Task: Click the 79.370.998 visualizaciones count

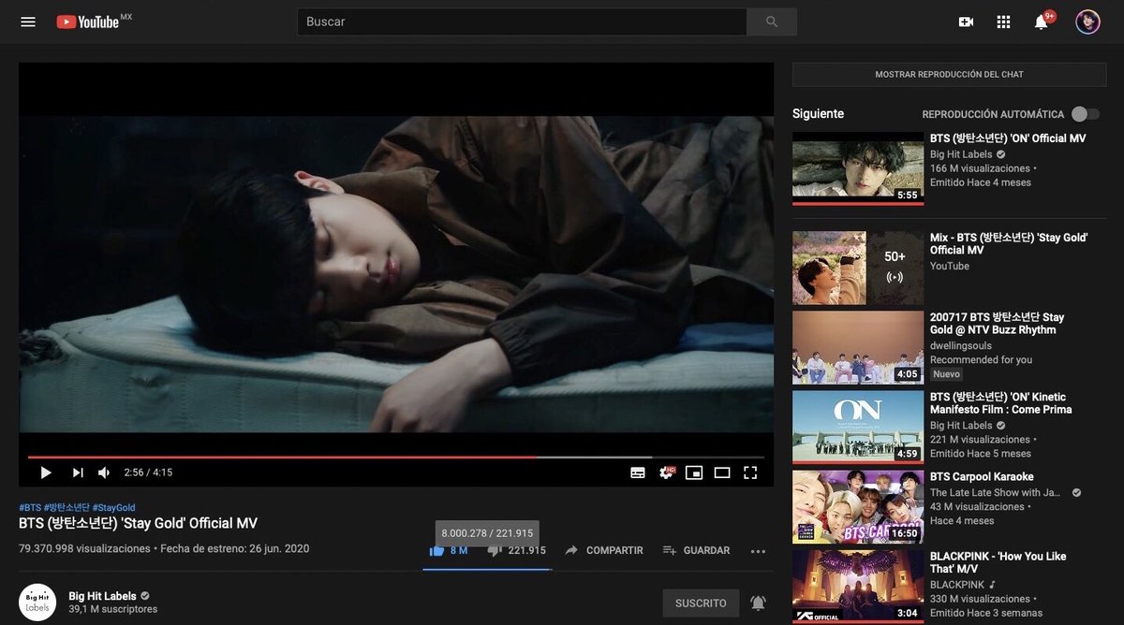Action: coord(84,549)
